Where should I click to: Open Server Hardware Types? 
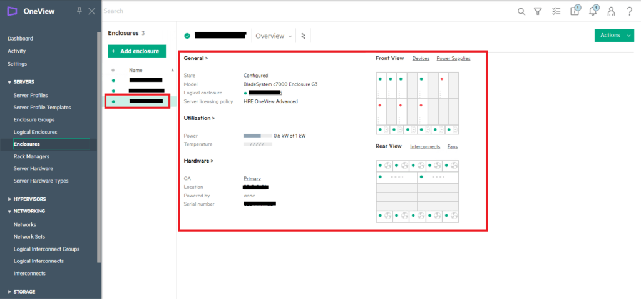41,181
